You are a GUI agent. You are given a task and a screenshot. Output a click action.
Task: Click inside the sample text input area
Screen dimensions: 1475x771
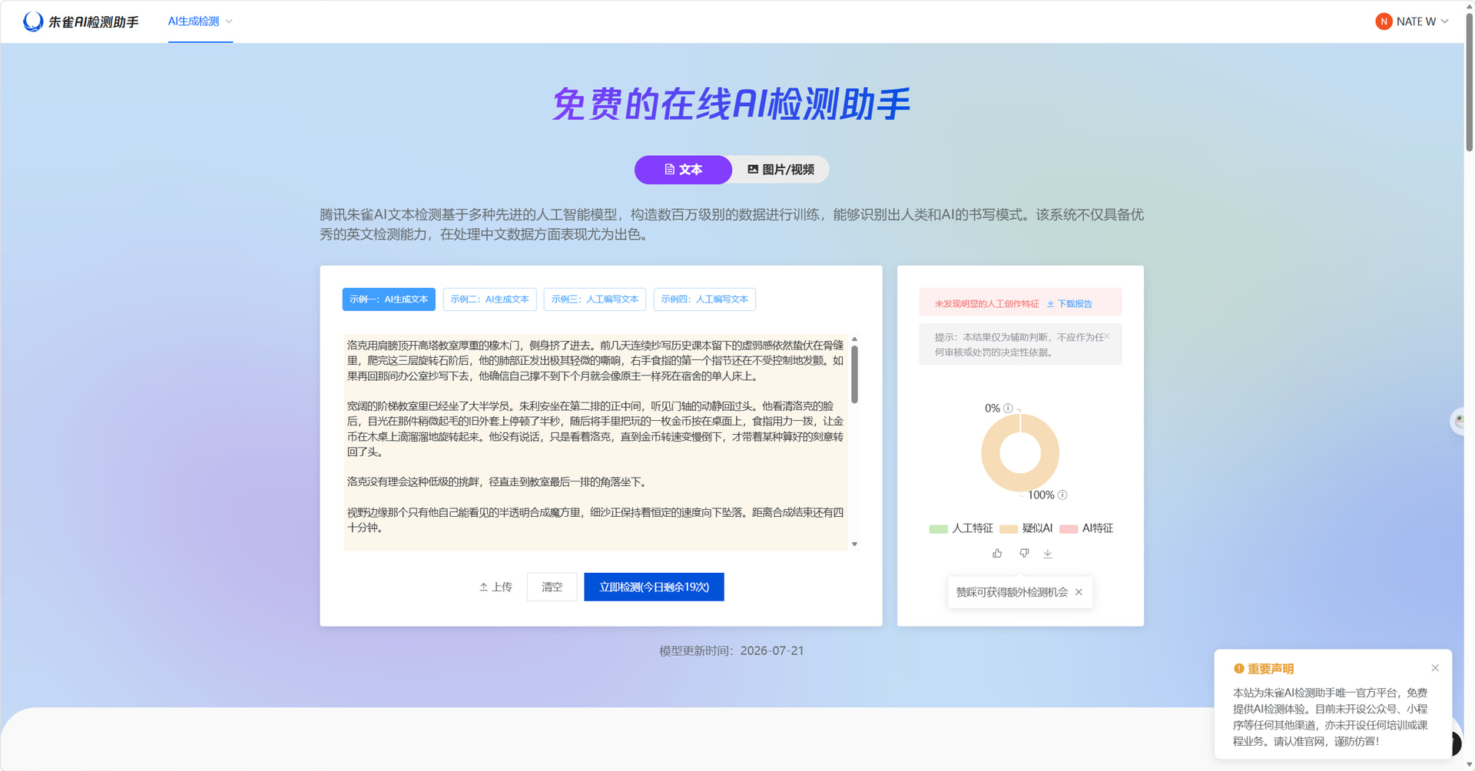coord(595,442)
